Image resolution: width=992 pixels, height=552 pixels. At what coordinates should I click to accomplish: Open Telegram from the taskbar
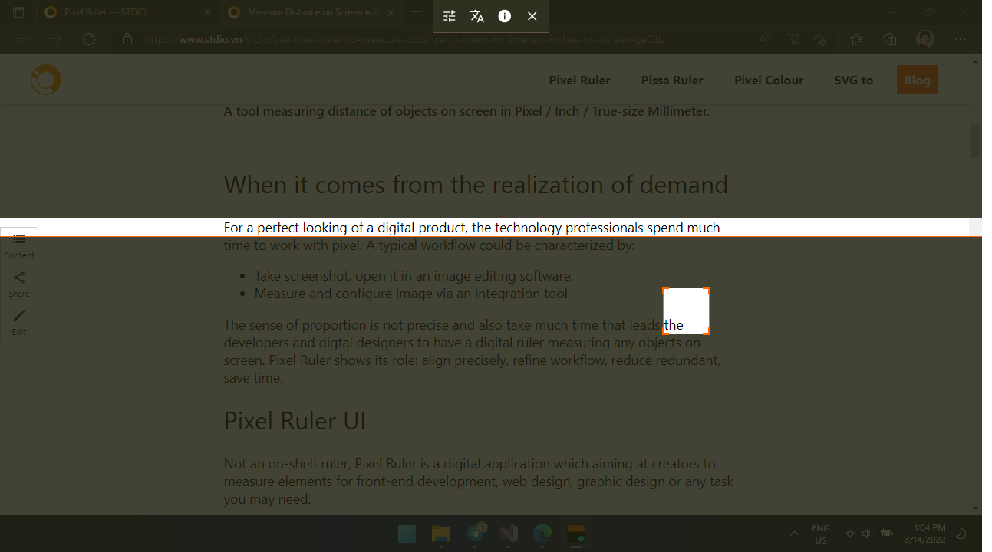tap(476, 534)
